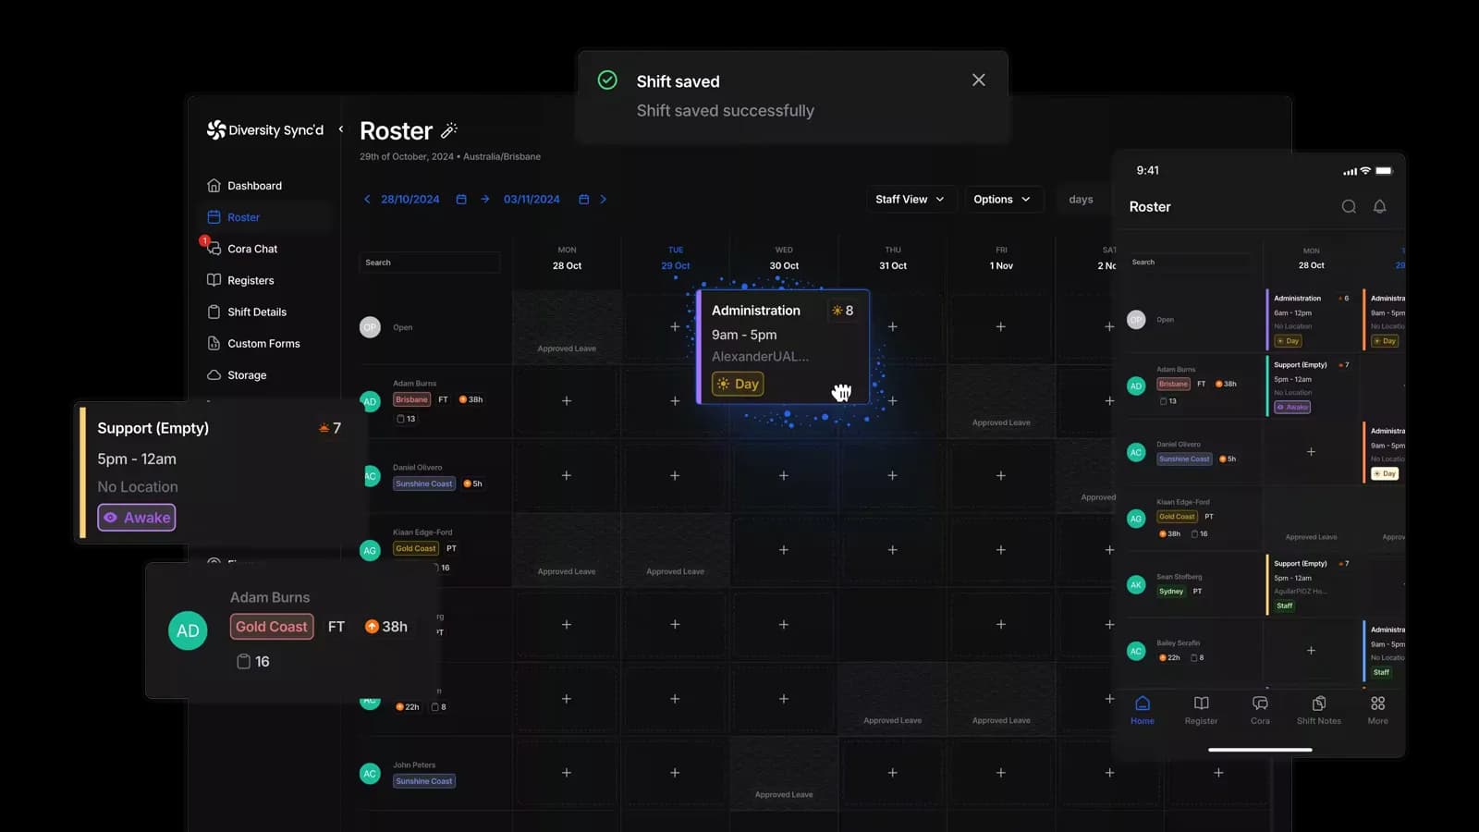Viewport: 1479px width, 832px height.
Task: Add a shift for Kiaan Edge-Ford on Fri 1 Nov
Action: [x=1000, y=549]
